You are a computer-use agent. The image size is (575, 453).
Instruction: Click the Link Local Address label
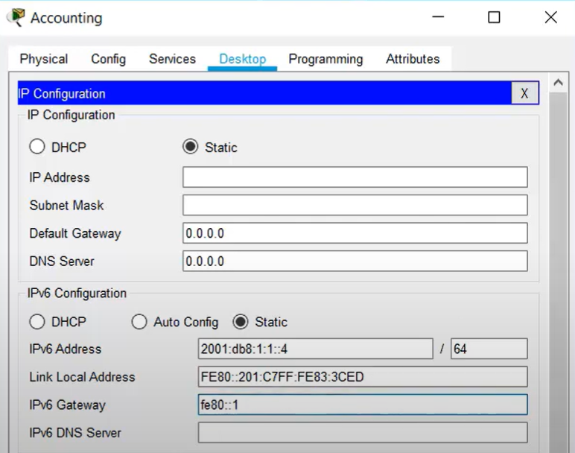[x=82, y=377]
